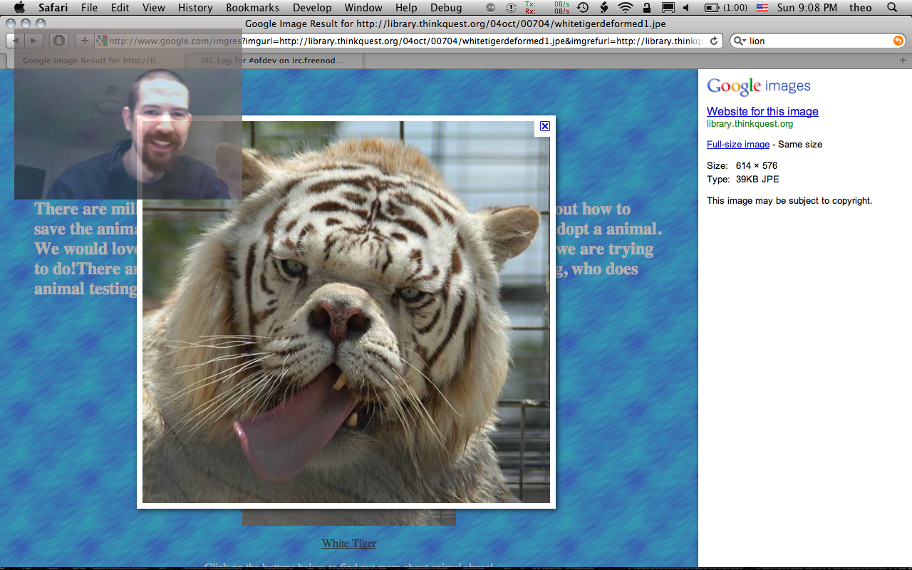Open Time Machine menu bar icon
This screenshot has height=570, width=912.
[x=583, y=8]
